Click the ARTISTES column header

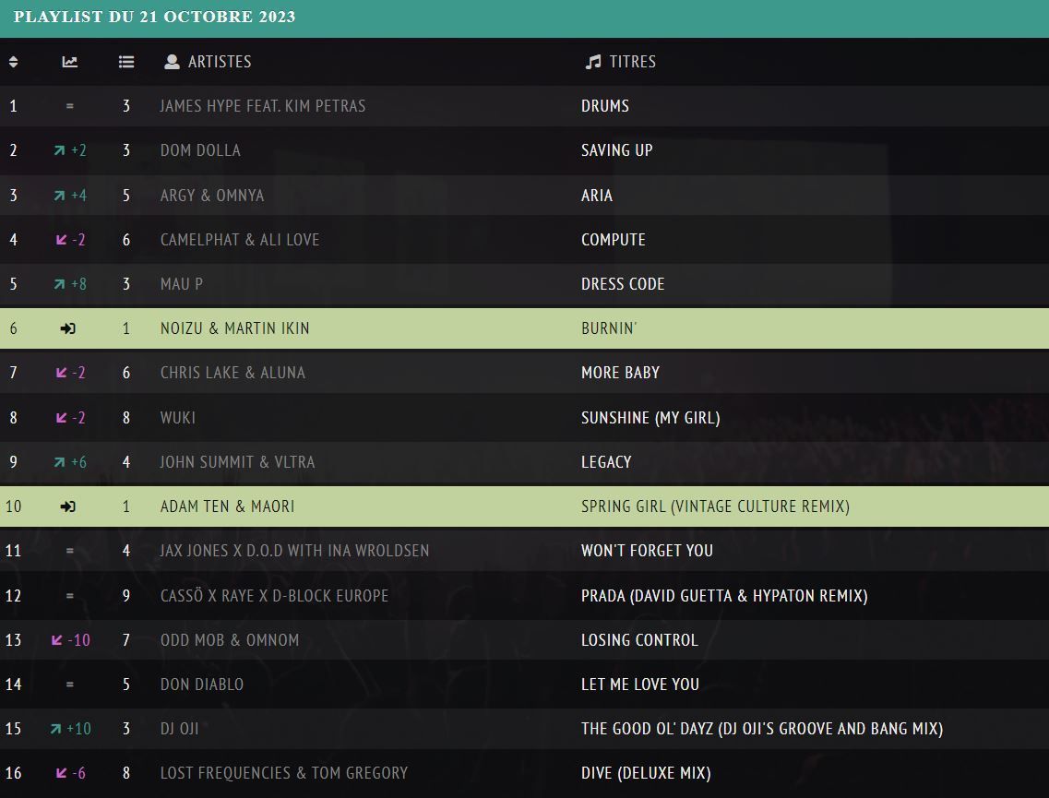coord(220,62)
